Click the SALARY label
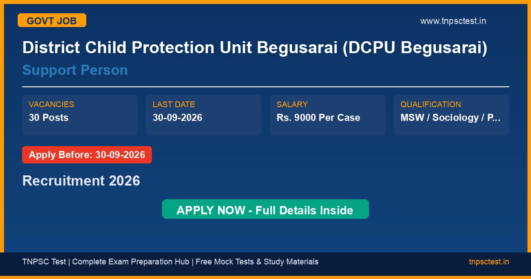 tap(292, 105)
